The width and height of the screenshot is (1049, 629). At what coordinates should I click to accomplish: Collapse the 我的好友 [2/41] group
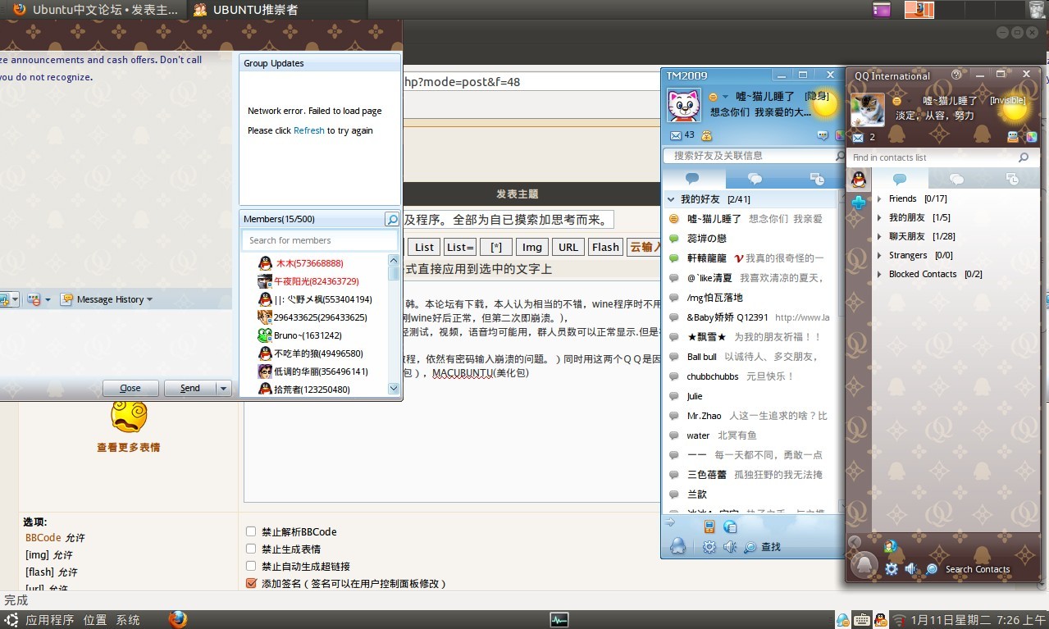671,199
